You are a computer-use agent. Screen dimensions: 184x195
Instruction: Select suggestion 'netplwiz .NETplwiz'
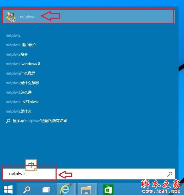pos(22,102)
